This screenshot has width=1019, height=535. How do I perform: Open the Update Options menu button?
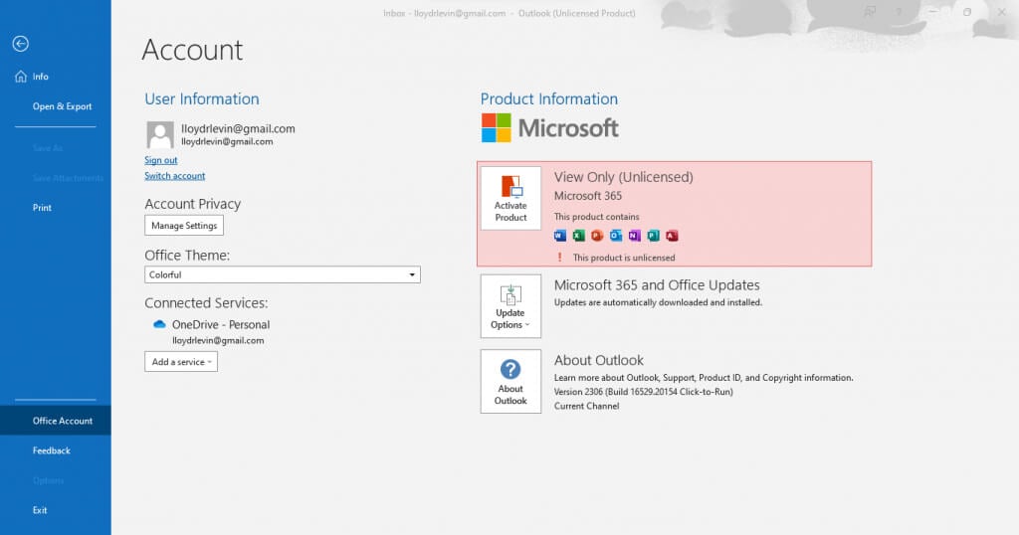[x=510, y=306]
